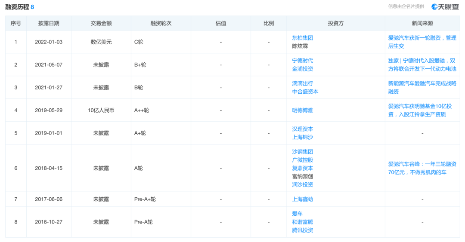Viewport: 465px width, 242px height.
Task: Click the 沙钢集团 investor link
Action: (x=302, y=152)
